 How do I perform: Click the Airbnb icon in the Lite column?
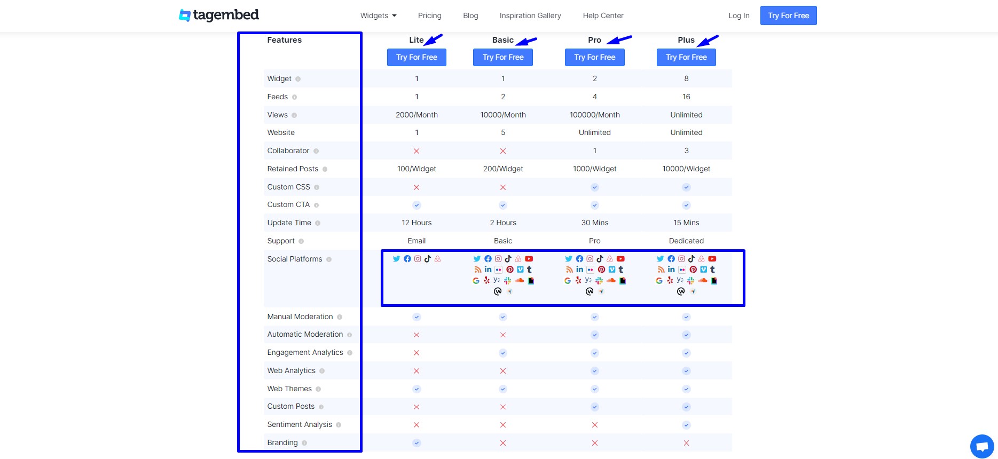point(437,259)
